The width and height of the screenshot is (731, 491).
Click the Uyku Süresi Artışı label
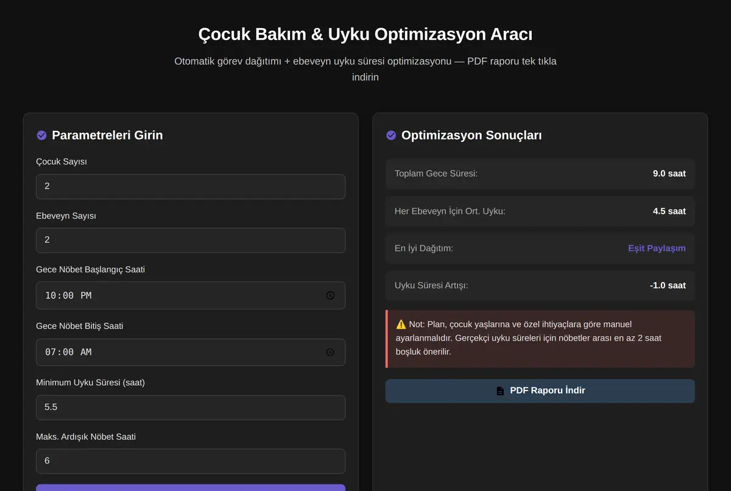pos(431,286)
